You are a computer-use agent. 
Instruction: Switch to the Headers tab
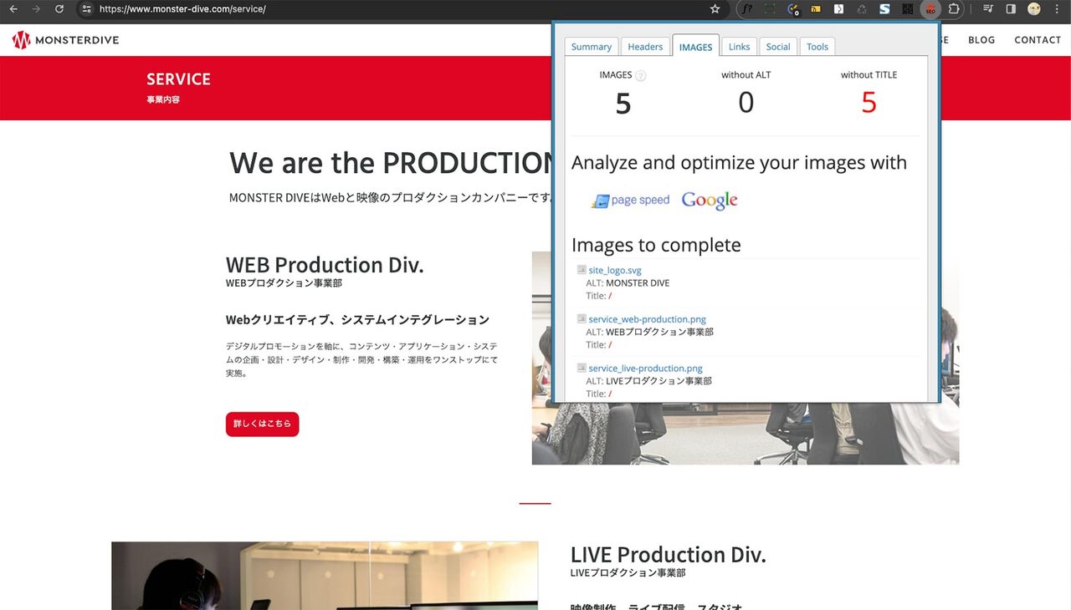(x=645, y=47)
